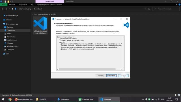Open the clock and date flyout
Viewport: 181px width, 102px height.
(170, 99)
